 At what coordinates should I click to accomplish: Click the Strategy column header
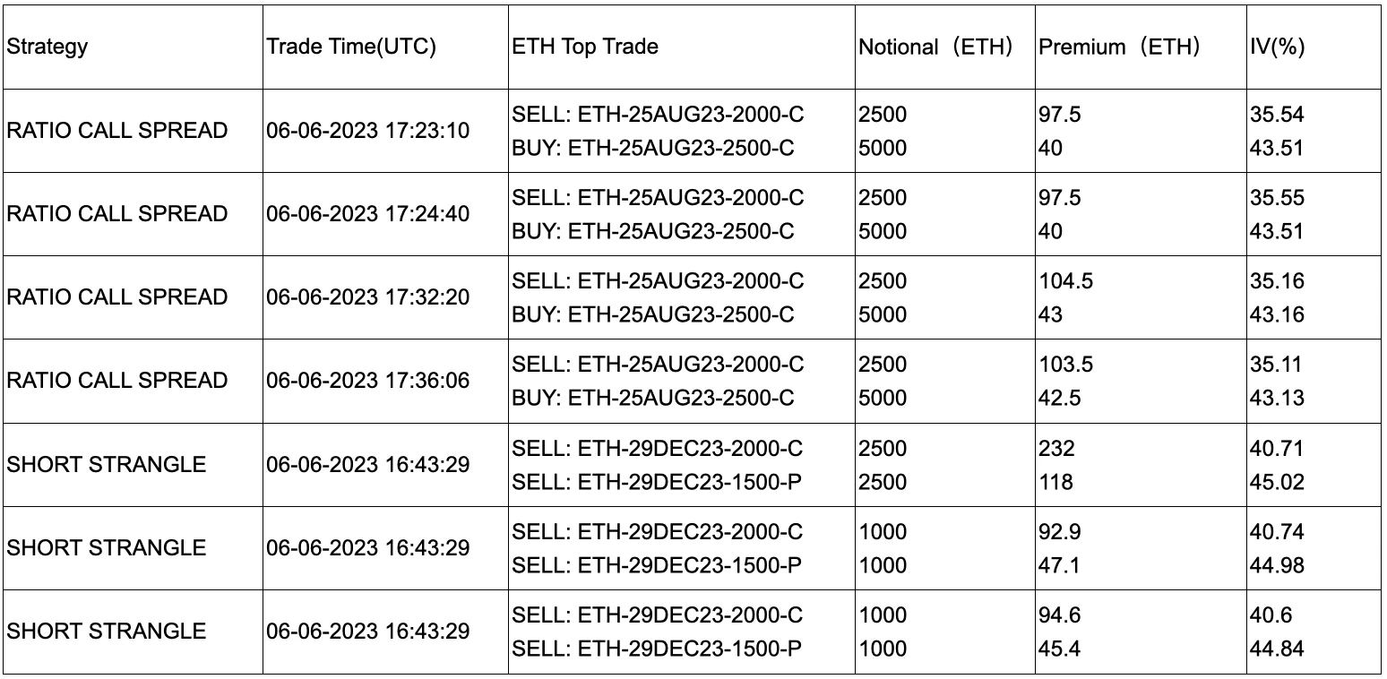pyautogui.click(x=47, y=47)
